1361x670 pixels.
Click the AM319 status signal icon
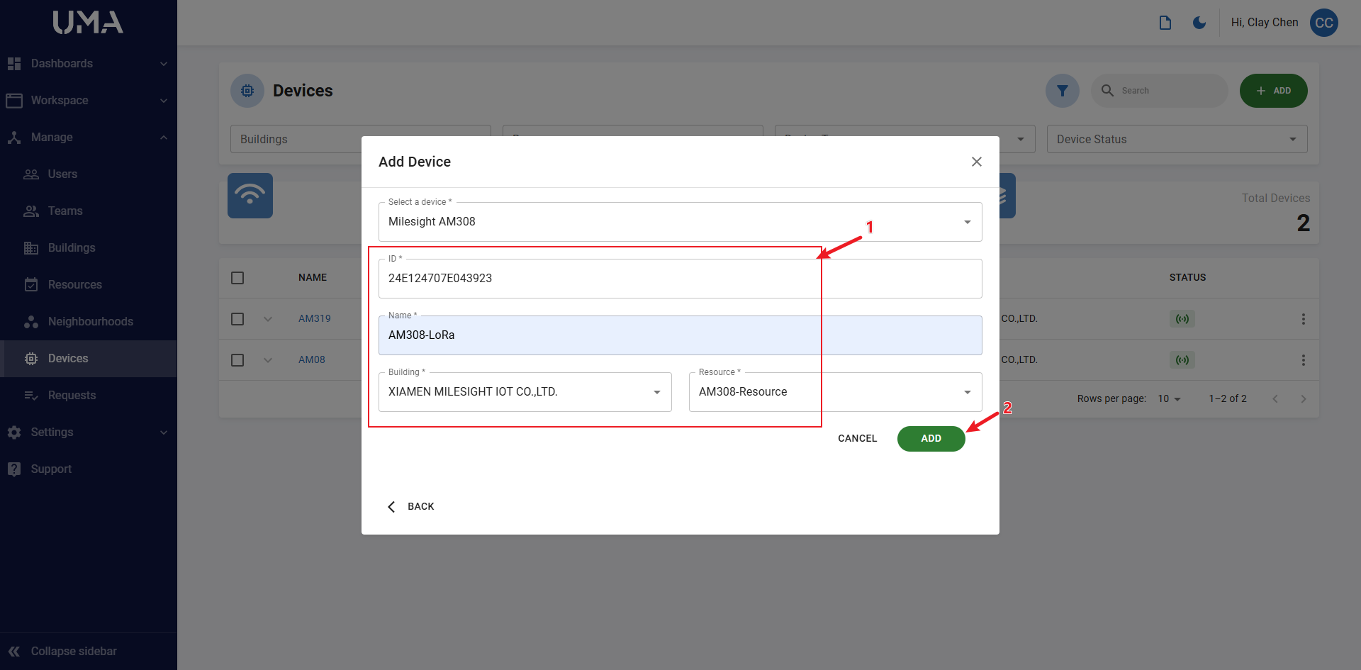pos(1182,318)
